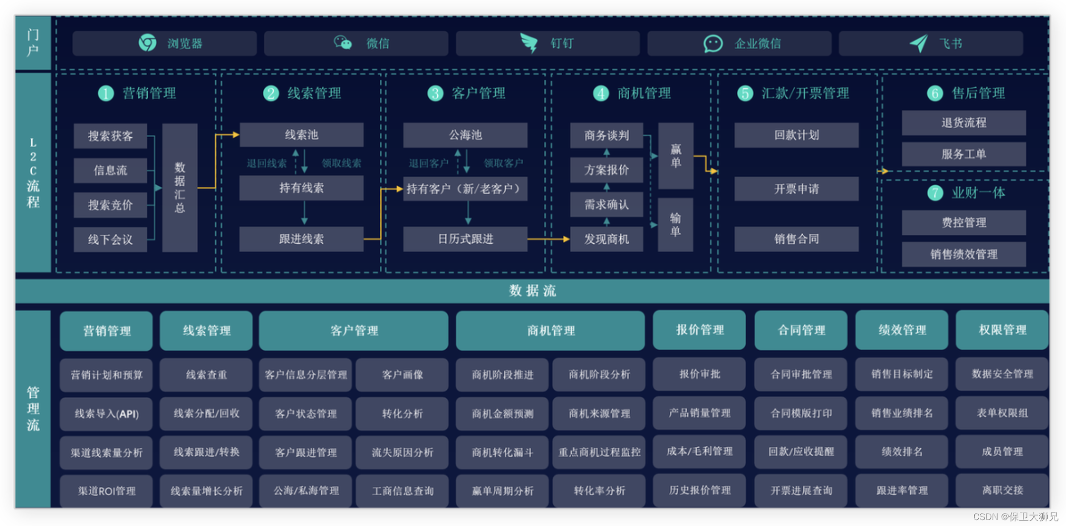Click the 离职交接 item

coord(1002,490)
